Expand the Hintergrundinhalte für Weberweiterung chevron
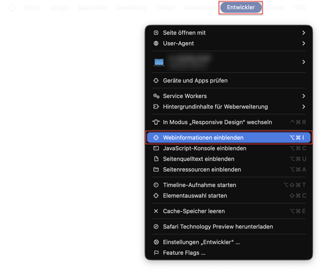The width and height of the screenshot is (325, 272). [x=304, y=107]
